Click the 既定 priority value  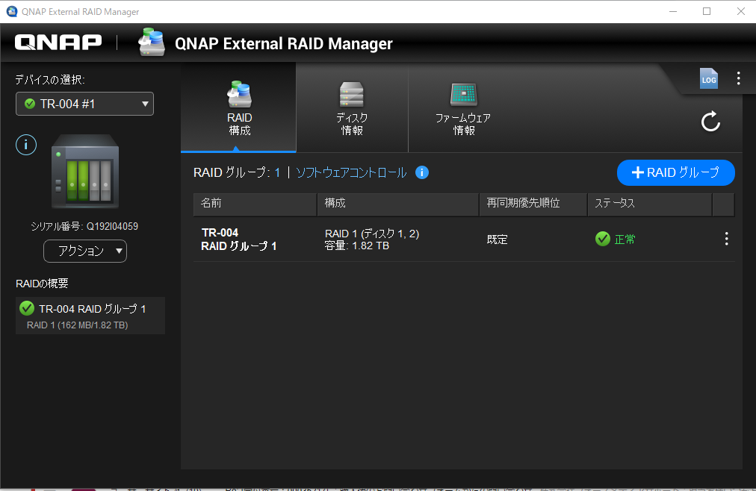point(497,240)
